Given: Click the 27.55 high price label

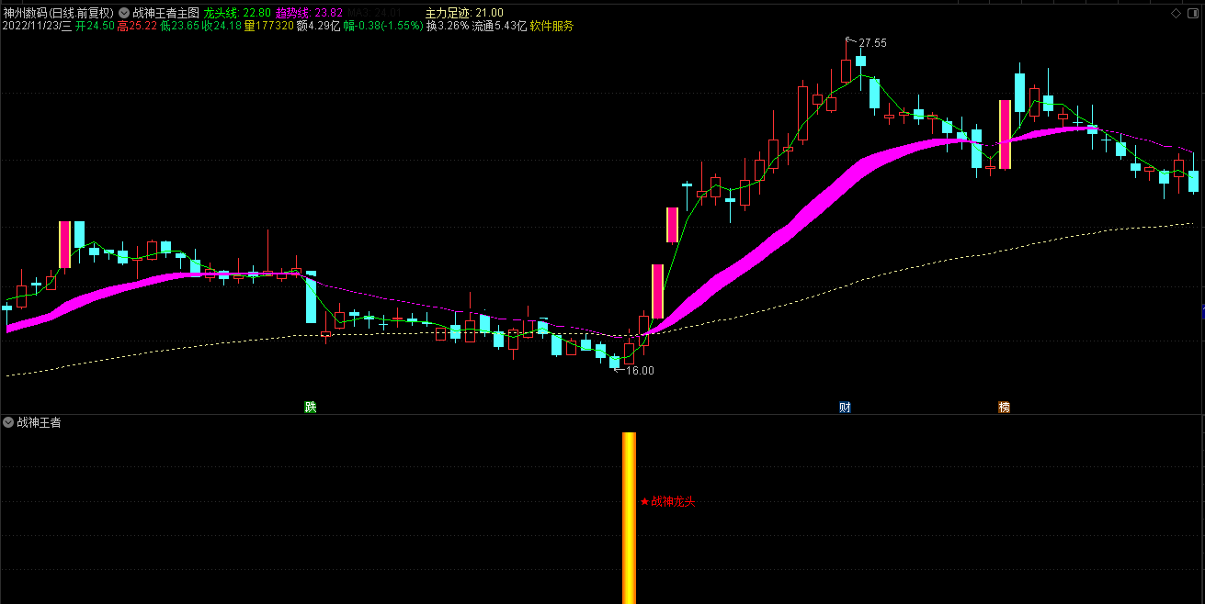Looking at the screenshot, I should pos(873,43).
